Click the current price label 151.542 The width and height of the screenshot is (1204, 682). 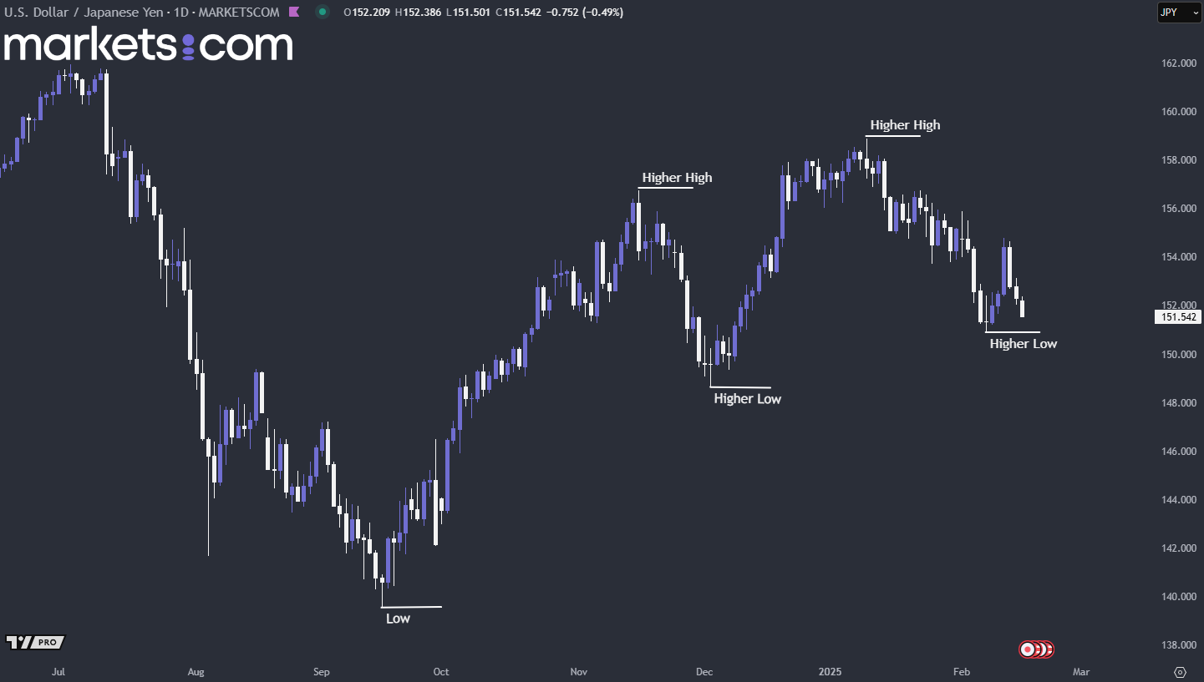pyautogui.click(x=1177, y=317)
